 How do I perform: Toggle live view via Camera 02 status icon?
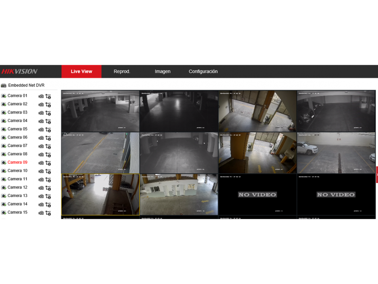point(4,104)
